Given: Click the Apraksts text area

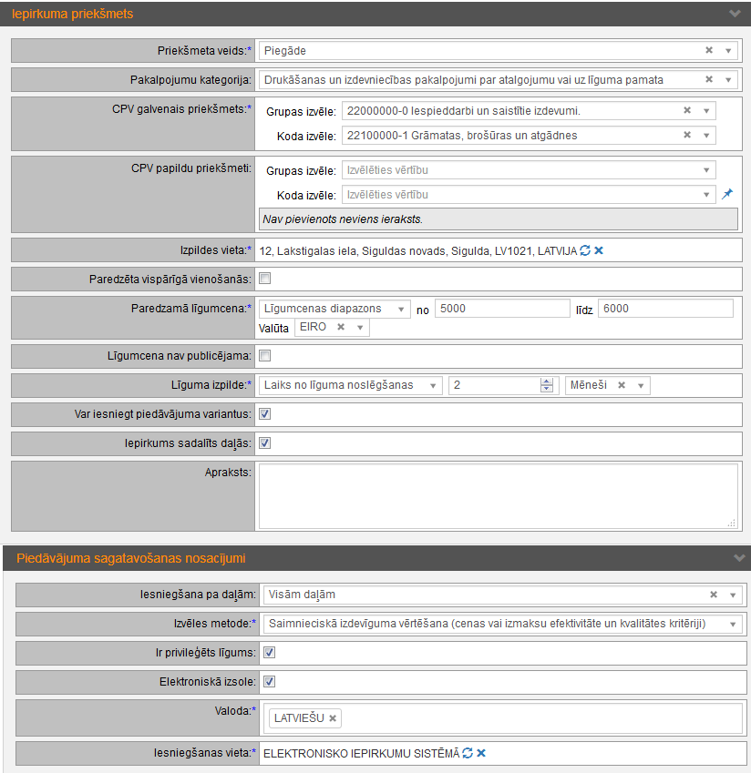Looking at the screenshot, I should (x=498, y=496).
